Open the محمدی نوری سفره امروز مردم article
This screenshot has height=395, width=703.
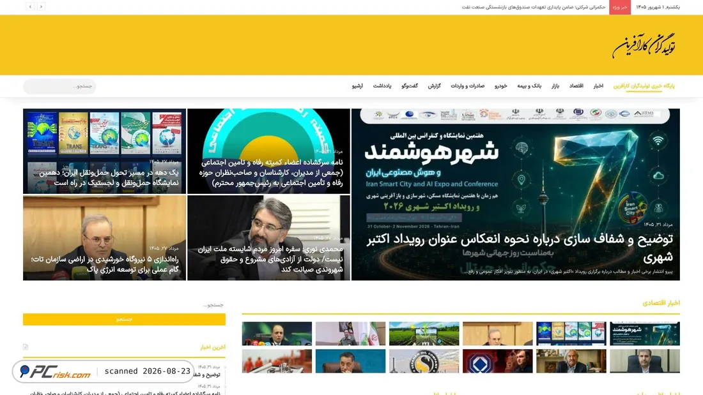(x=268, y=238)
